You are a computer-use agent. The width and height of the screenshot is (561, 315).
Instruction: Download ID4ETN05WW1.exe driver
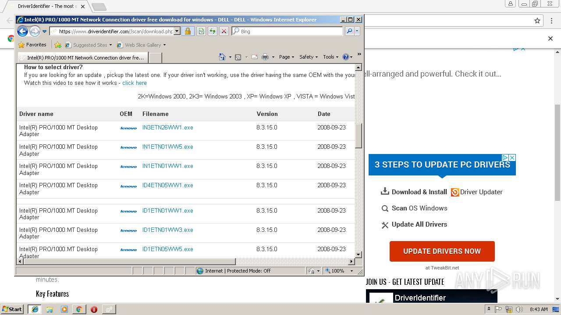[x=167, y=185]
